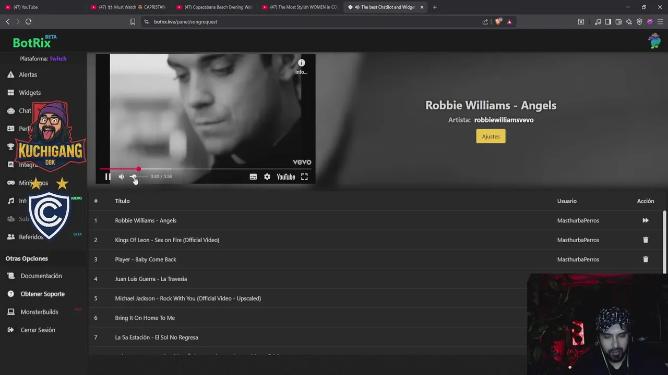This screenshot has width=668, height=375.
Task: Toggle the browser sidebar panel icon
Action: [x=608, y=22]
